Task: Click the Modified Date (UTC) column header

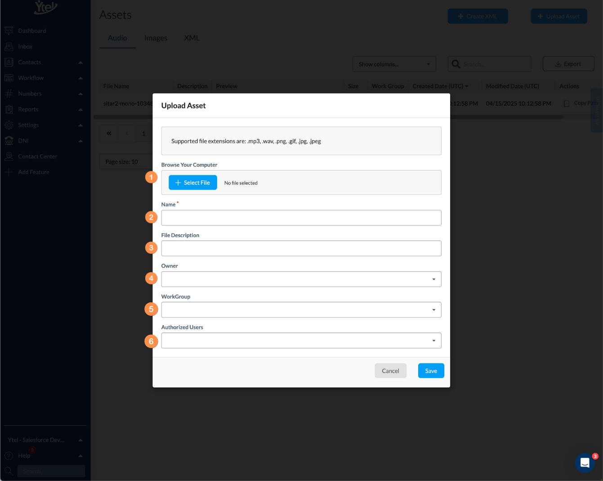Action: click(512, 86)
